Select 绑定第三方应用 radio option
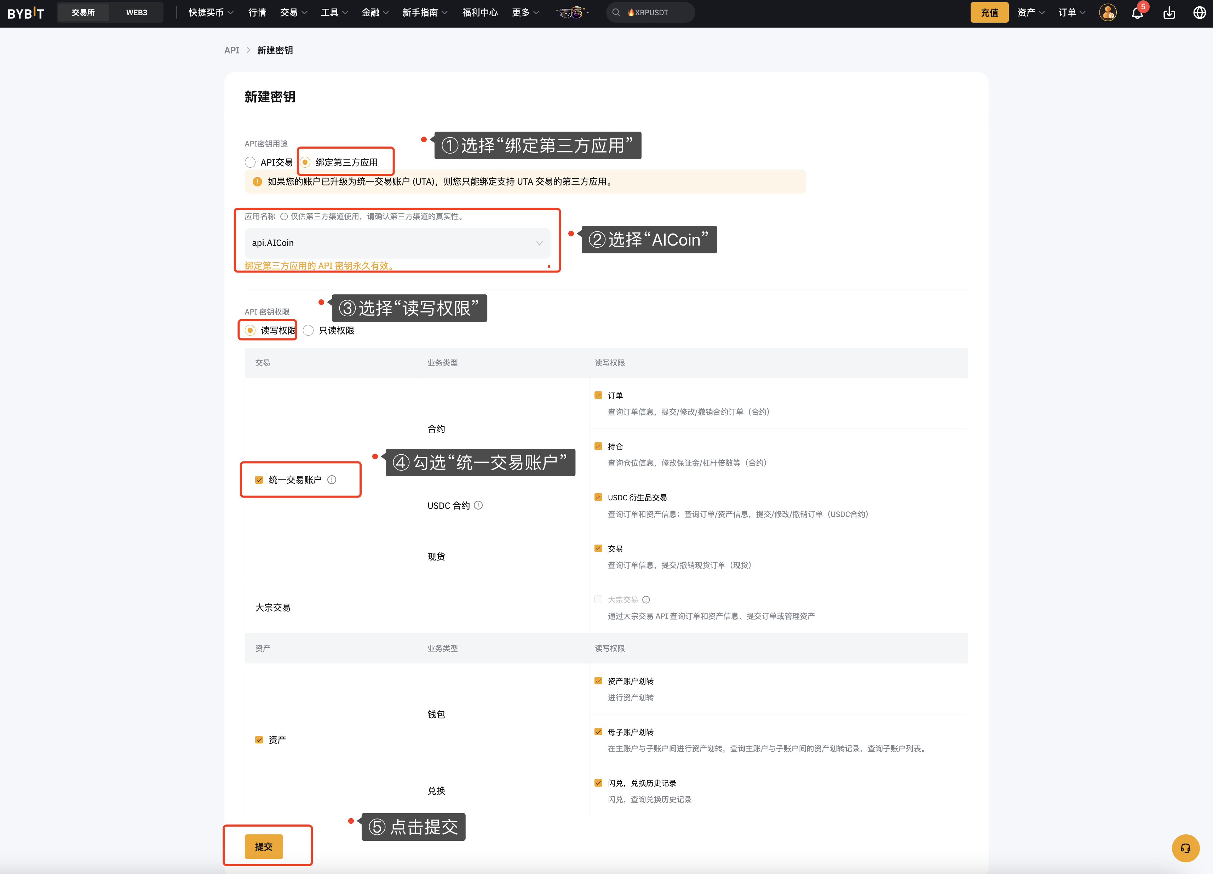 tap(305, 162)
